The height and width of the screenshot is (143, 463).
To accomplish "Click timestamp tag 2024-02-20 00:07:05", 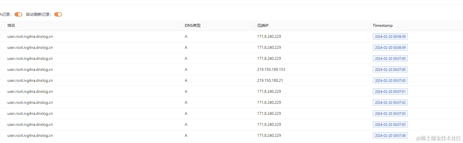I will [x=390, y=124].
